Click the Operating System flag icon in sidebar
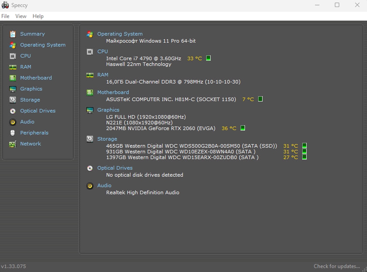Image resolution: width=367 pixels, height=272 pixels. pos(13,45)
